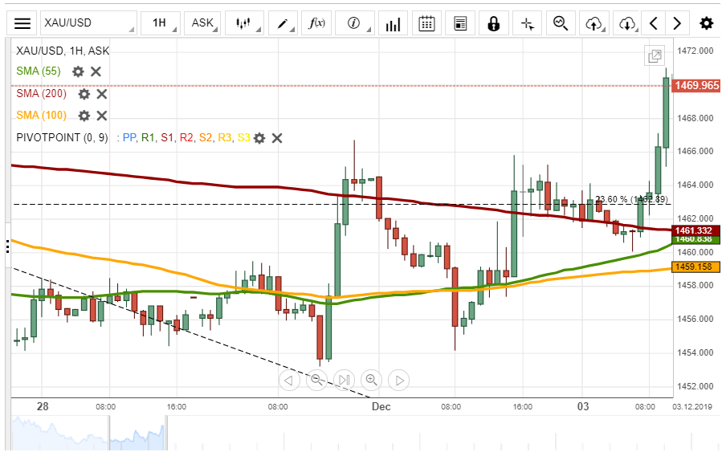Viewport: 726px width, 452px height.
Task: Click the SMA (200) indicator label
Action: pos(41,93)
